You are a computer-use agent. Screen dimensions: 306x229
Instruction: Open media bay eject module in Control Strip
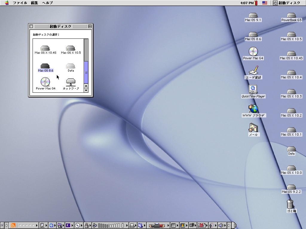point(158,225)
